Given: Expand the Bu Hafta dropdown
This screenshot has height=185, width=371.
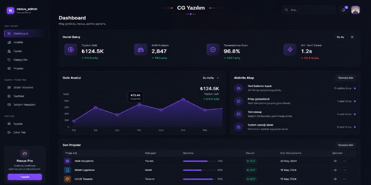Looking at the screenshot, I should [x=211, y=78].
